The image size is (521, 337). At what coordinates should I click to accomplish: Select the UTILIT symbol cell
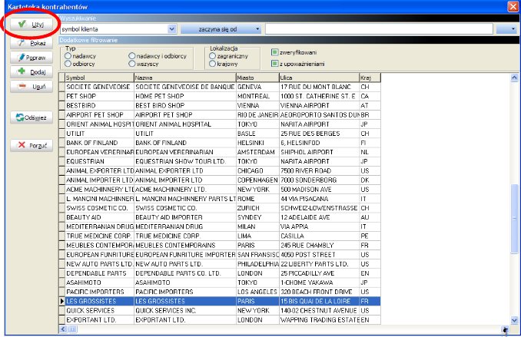[99, 134]
